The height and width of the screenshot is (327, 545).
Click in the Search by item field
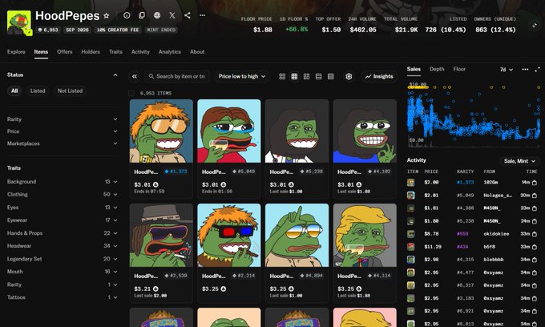pyautogui.click(x=179, y=76)
